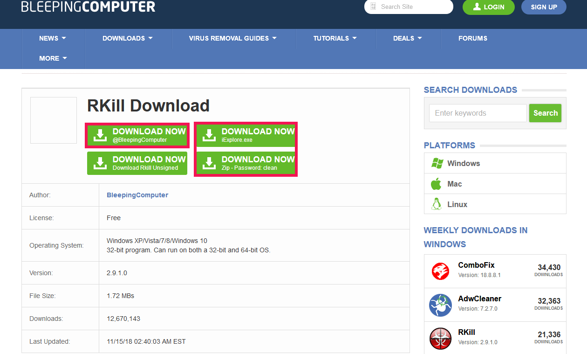Click download arrow icon on Zip button
Image resolution: width=587 pixels, height=354 pixels.
pyautogui.click(x=209, y=163)
